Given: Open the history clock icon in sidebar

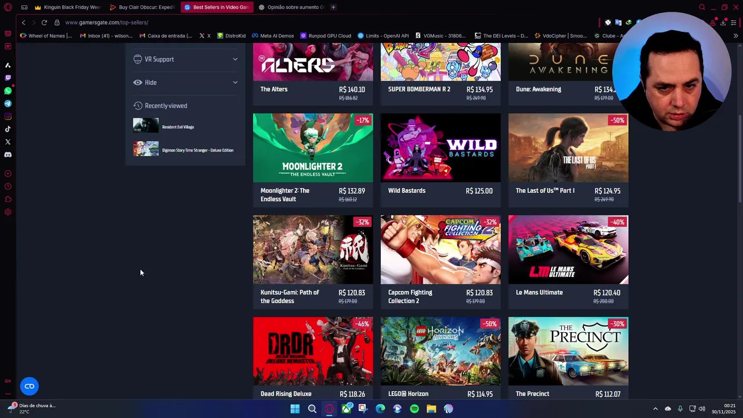Looking at the screenshot, I should 8,186.
